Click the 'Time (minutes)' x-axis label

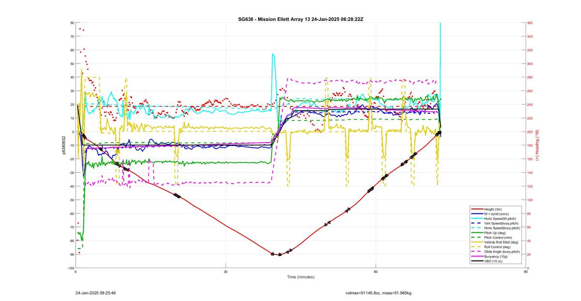[x=301, y=277]
